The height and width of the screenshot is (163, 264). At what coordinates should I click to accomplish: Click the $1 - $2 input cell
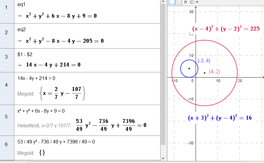pos(24,54)
